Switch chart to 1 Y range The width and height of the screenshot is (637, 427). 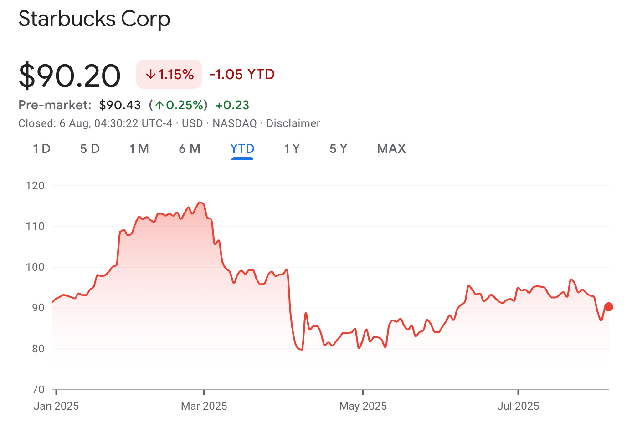[292, 149]
